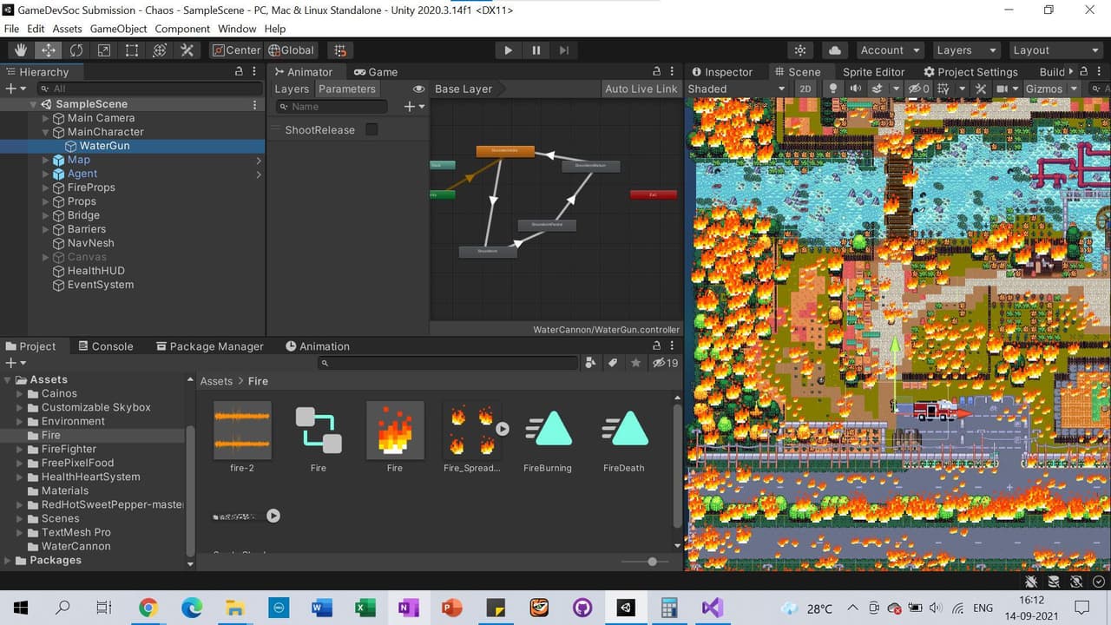Screen dimensions: 1111x625
Task: Select the Rotate tool
Action: [76, 50]
